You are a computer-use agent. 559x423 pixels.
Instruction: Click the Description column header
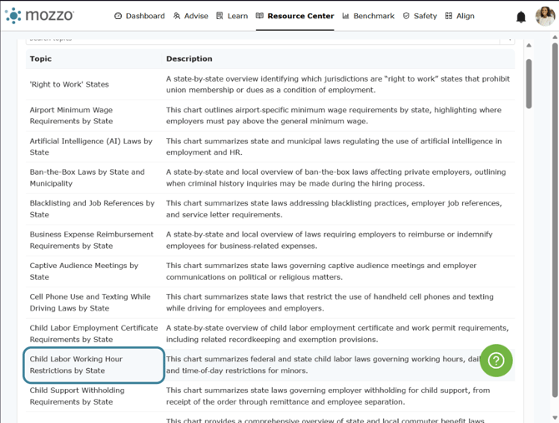click(x=189, y=58)
